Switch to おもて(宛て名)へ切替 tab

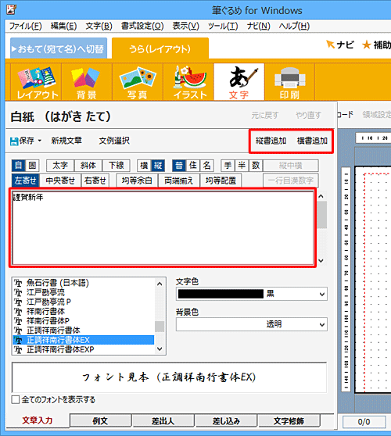point(59,48)
